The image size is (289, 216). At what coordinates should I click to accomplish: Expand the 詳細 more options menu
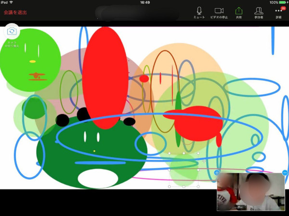point(278,12)
